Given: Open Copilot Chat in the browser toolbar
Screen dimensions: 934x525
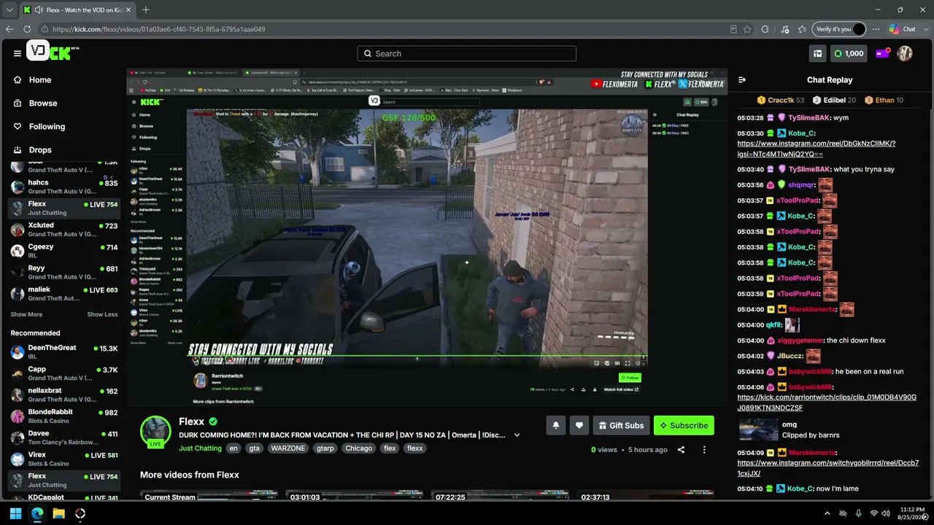Looking at the screenshot, I should pos(902,29).
